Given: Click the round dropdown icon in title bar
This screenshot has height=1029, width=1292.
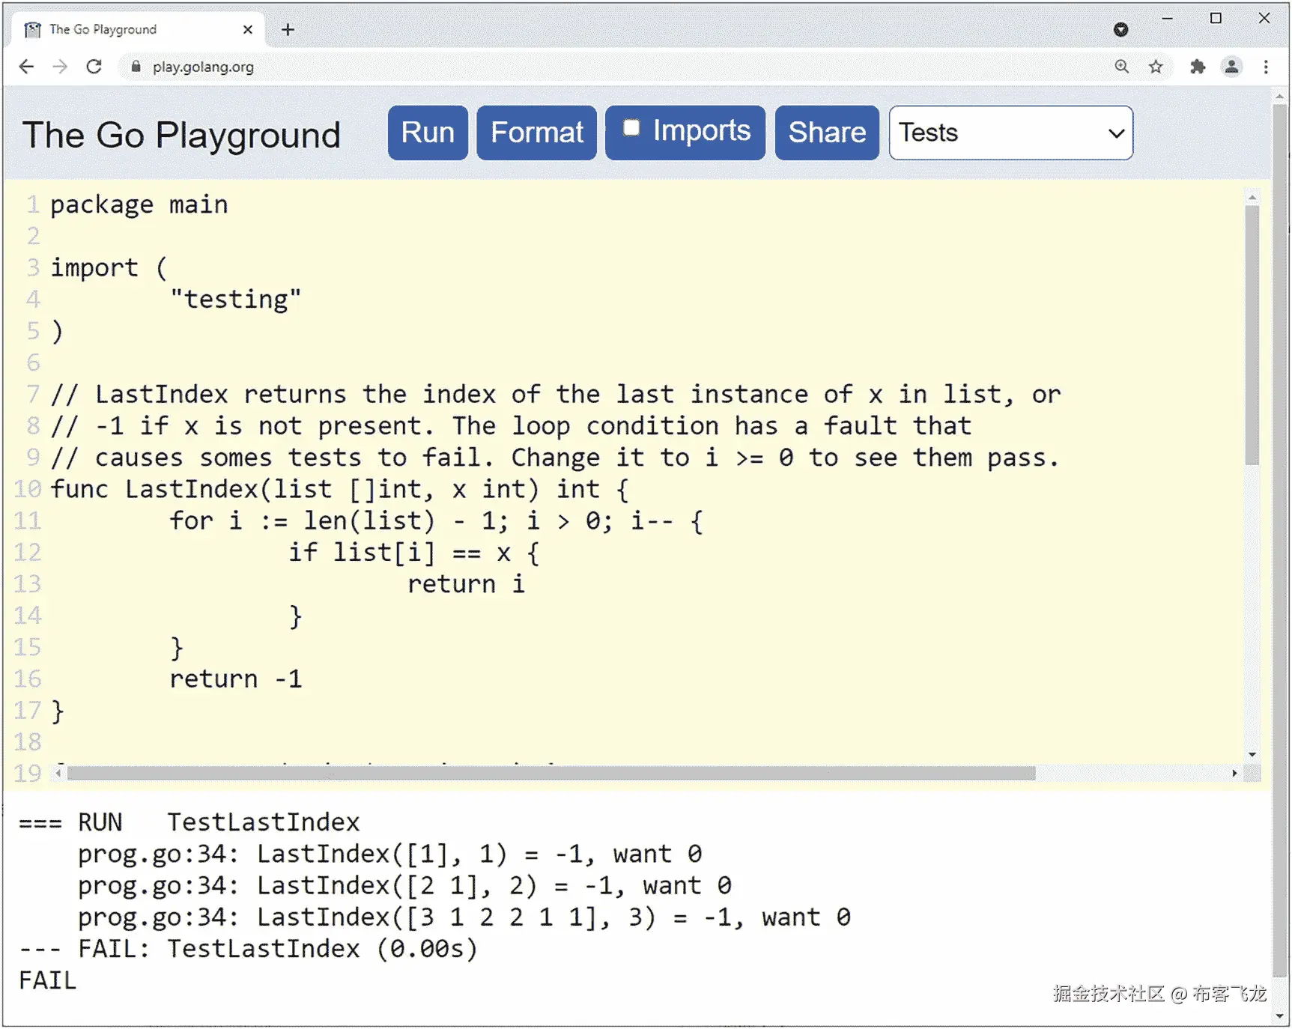Looking at the screenshot, I should pyautogui.click(x=1120, y=29).
